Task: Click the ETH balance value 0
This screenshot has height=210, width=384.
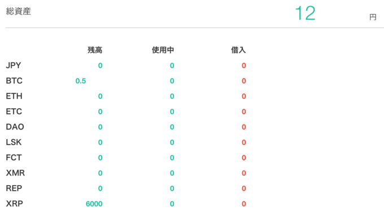Action: click(100, 96)
